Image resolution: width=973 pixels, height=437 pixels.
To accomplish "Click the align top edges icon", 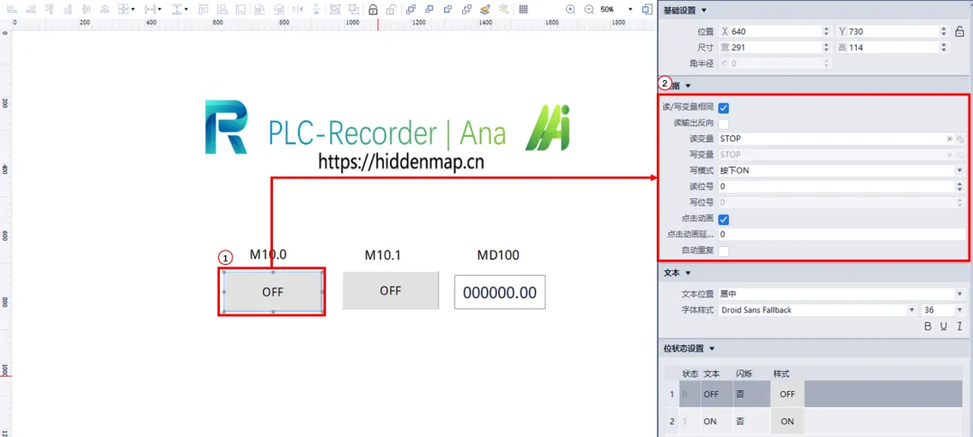I will [50, 9].
